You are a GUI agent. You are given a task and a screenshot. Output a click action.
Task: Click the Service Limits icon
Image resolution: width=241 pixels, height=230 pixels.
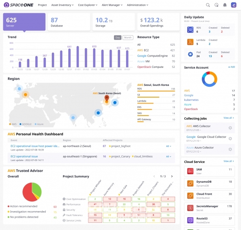pyautogui.click(x=64, y=220)
